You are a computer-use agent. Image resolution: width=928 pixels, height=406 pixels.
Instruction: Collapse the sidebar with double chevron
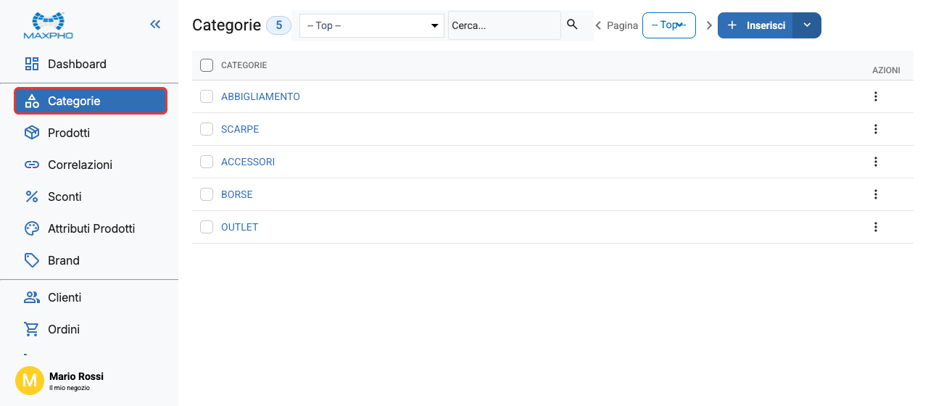click(x=155, y=25)
